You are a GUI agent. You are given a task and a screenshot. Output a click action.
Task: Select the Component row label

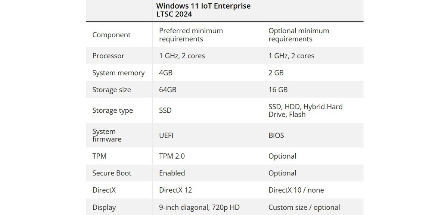[x=111, y=35]
